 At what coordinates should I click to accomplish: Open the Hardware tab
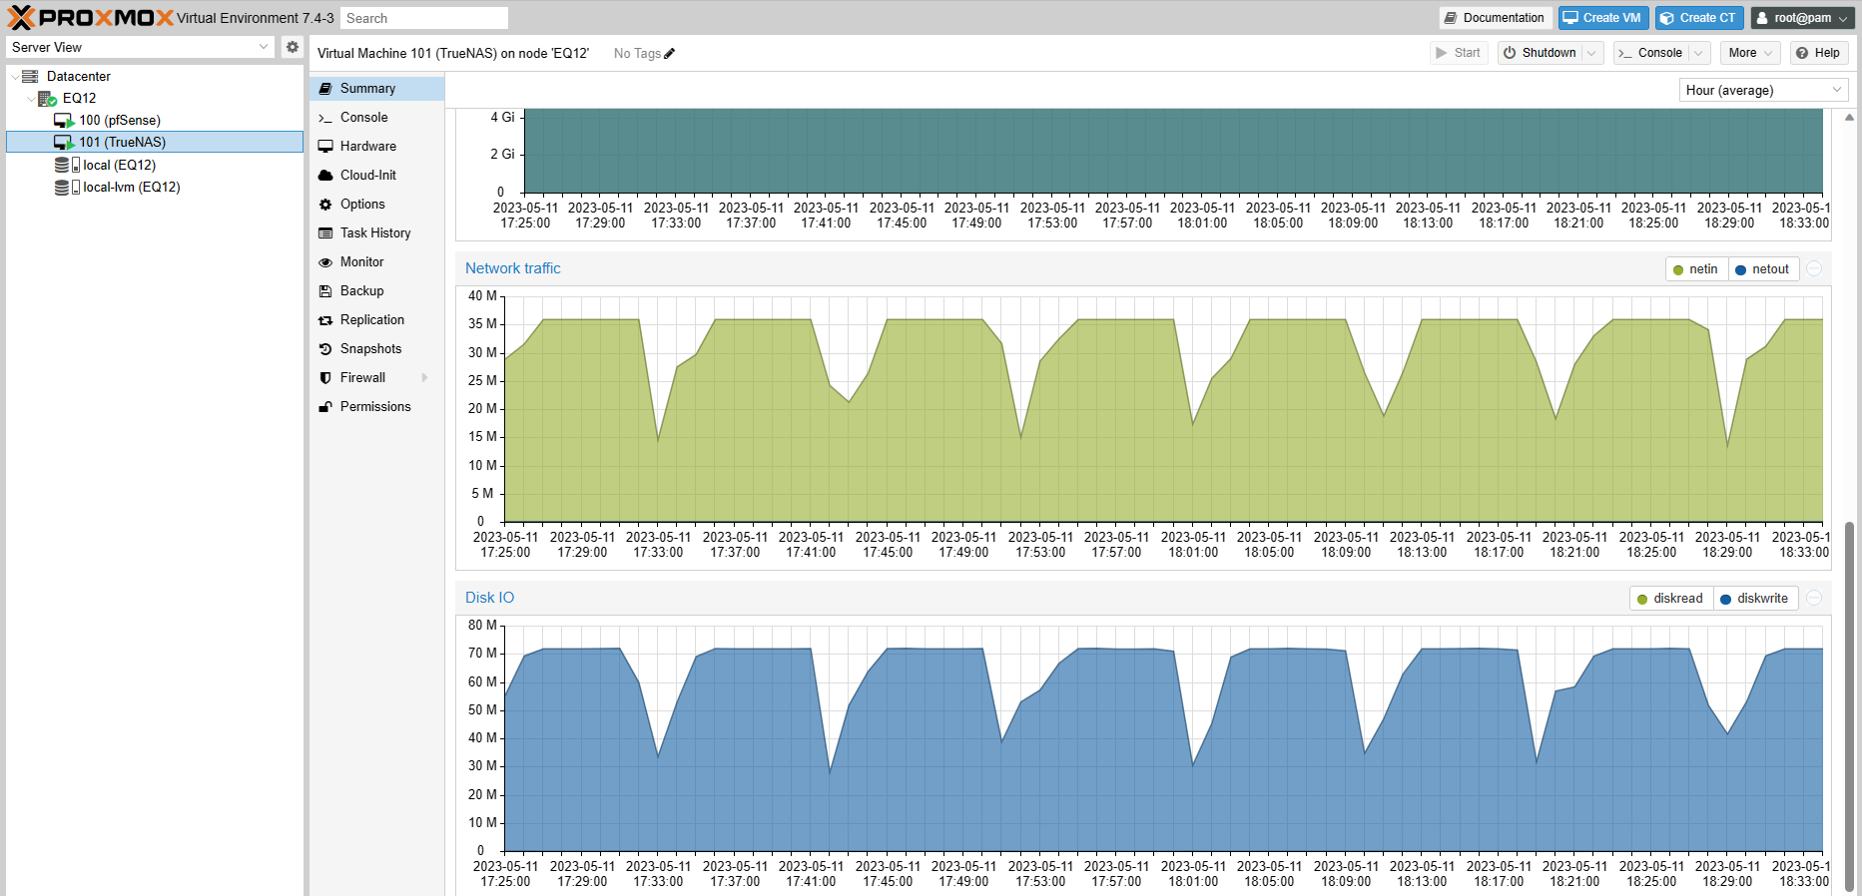[x=376, y=147]
